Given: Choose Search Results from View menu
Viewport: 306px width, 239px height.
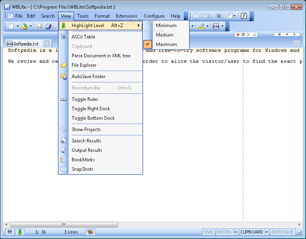Looking at the screenshot, I should pos(101,141).
